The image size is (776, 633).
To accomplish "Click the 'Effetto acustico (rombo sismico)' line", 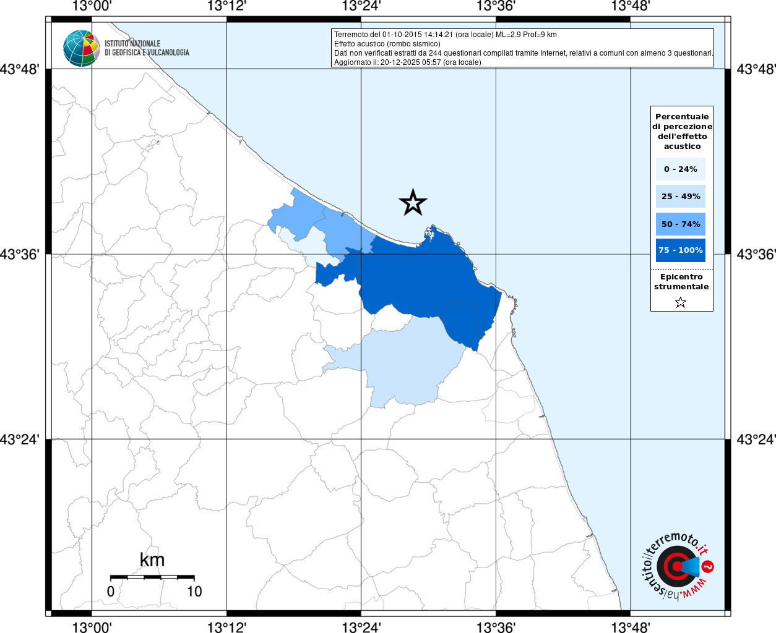I will [x=387, y=44].
